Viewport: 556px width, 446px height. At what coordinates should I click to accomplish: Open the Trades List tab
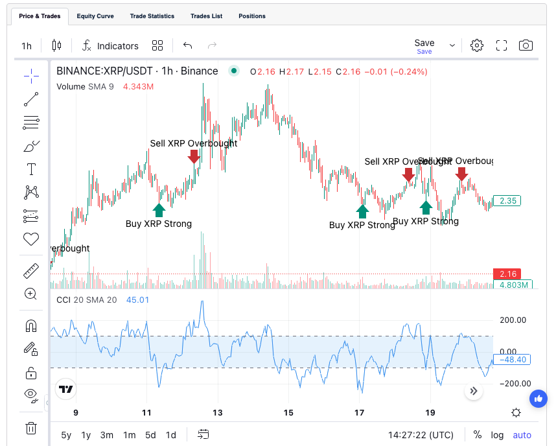click(206, 16)
